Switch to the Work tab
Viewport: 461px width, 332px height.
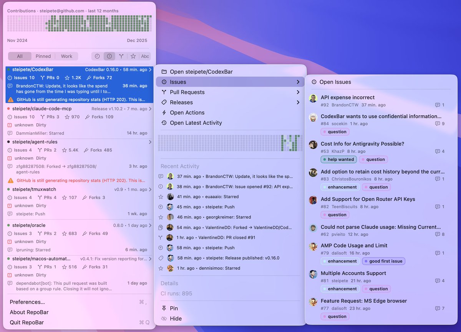tap(66, 56)
